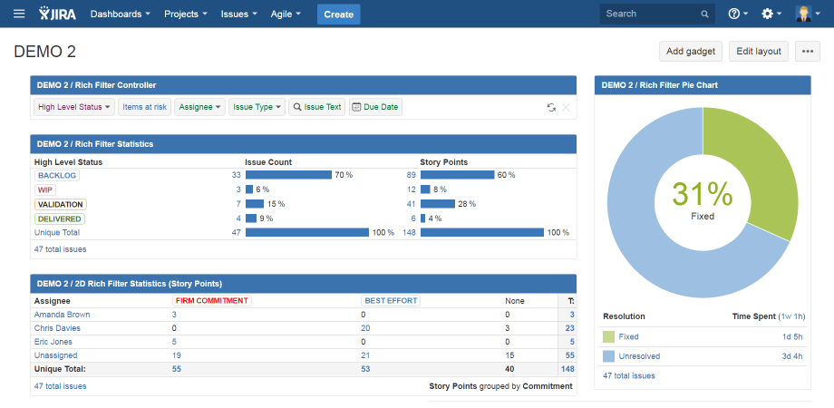Viewport: 834px width, 408px height.
Task: Click the clear filters X icon
Action: 567,107
